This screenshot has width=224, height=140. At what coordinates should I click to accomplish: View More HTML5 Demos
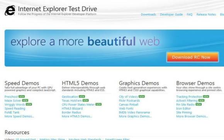77,116
